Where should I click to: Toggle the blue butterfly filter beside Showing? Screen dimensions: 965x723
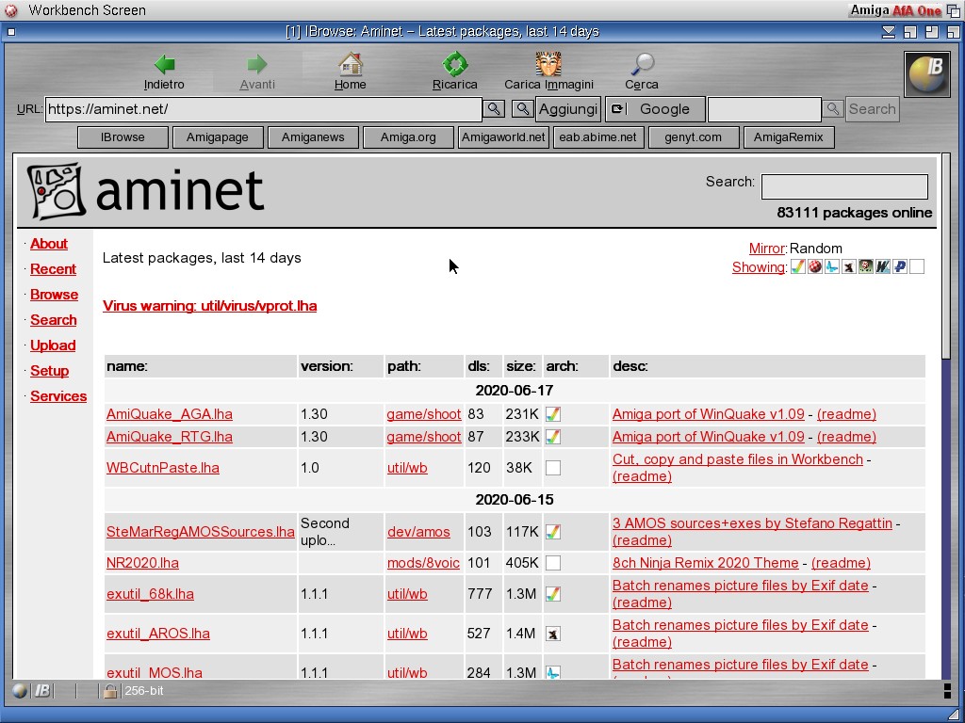tap(832, 267)
